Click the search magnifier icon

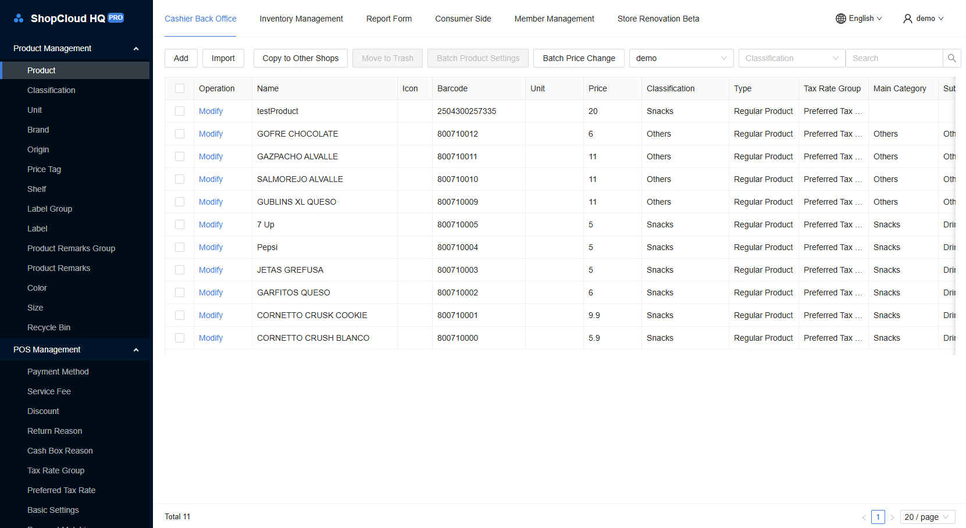(951, 58)
